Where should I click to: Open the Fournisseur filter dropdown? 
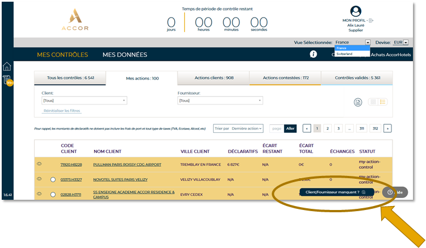coord(220,100)
